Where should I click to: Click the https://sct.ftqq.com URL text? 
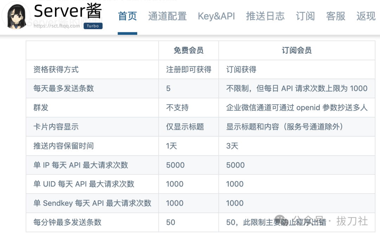[x=57, y=26]
